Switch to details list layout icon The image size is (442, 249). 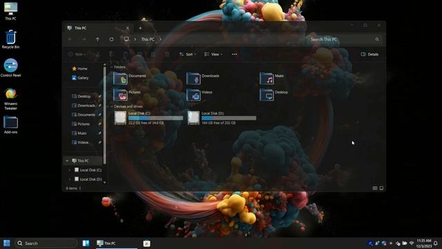[x=375, y=188]
